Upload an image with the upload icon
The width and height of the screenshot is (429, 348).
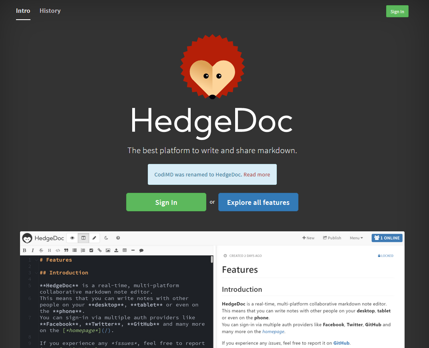pyautogui.click(x=116, y=250)
